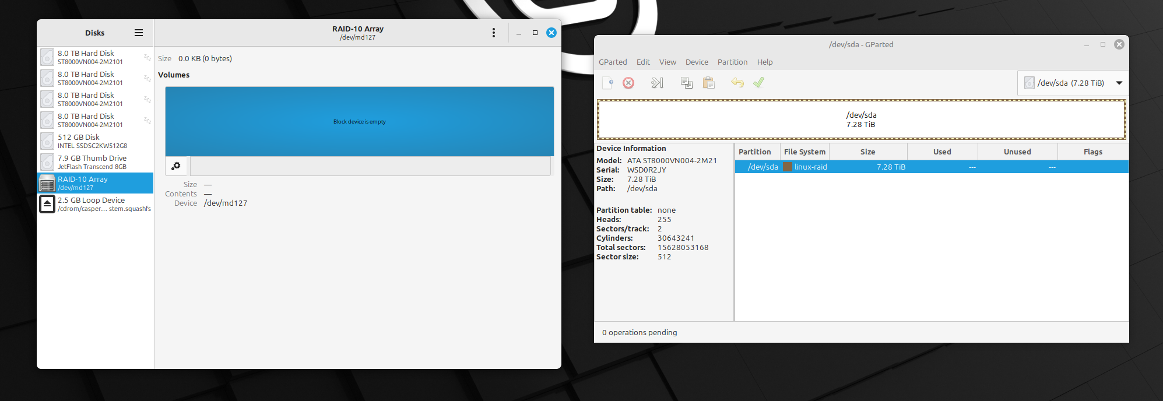Screen dimensions: 1163x401
Task: Click the /dev/sda 7.28 TiB disk graphic
Action: point(862,119)
